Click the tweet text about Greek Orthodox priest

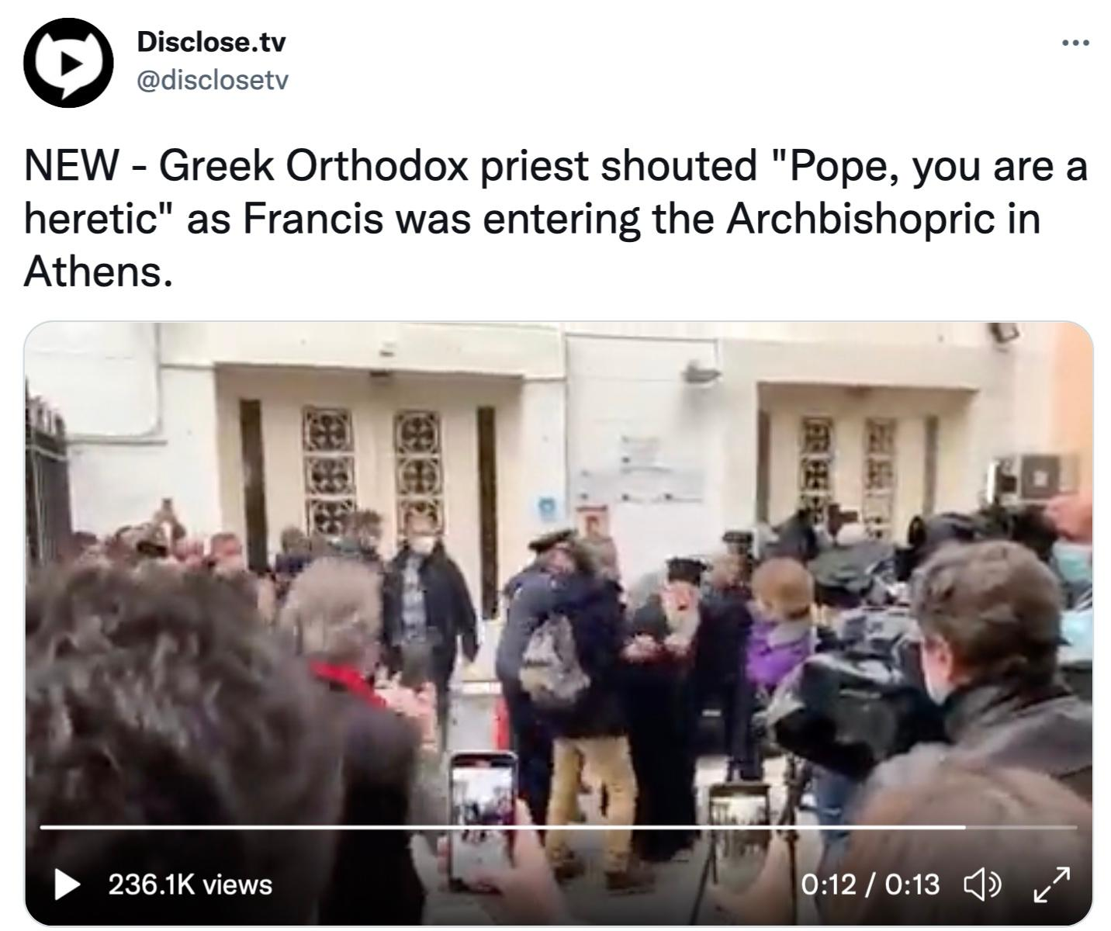(x=555, y=219)
